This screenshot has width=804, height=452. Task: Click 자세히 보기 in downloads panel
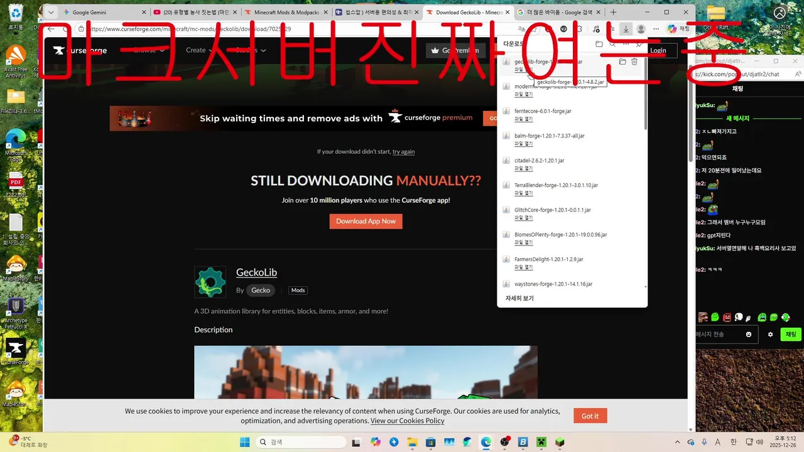519,298
